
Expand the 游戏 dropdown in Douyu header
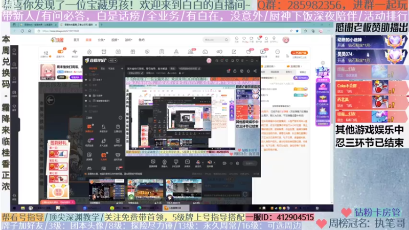tap(128, 40)
